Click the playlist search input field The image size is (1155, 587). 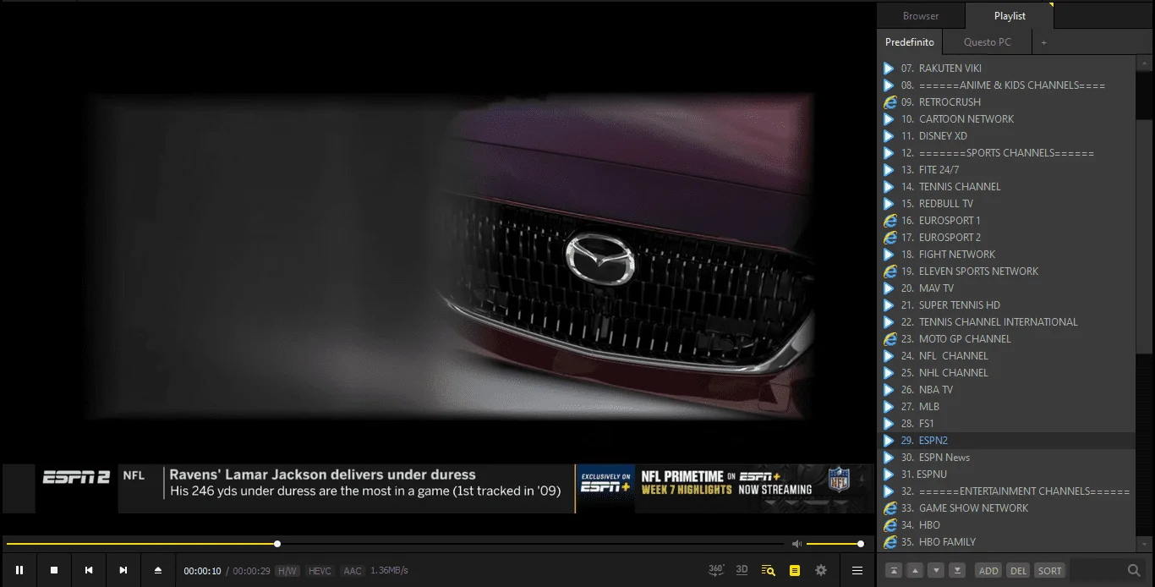[1098, 570]
